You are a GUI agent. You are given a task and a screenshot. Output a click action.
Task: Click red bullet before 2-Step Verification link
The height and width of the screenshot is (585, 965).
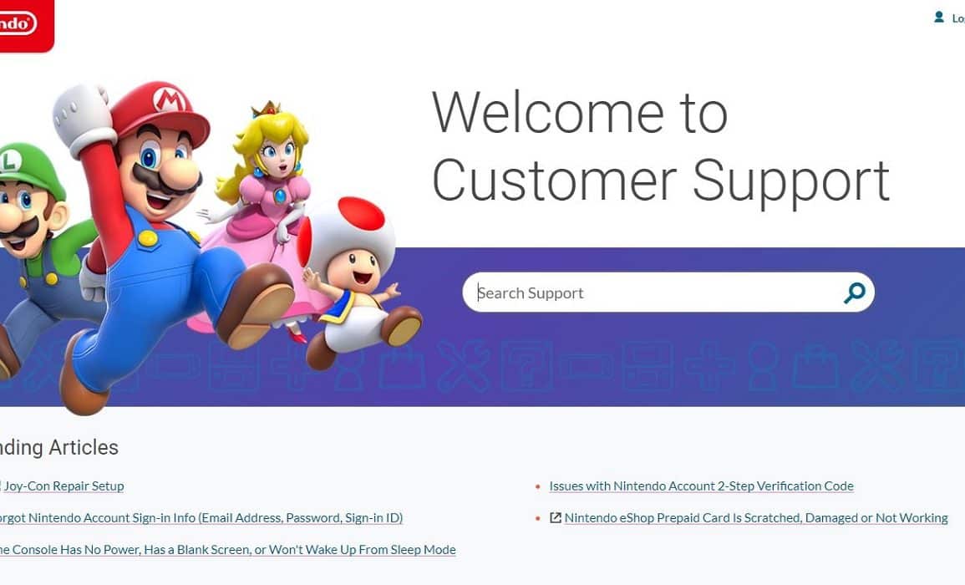[x=539, y=486]
